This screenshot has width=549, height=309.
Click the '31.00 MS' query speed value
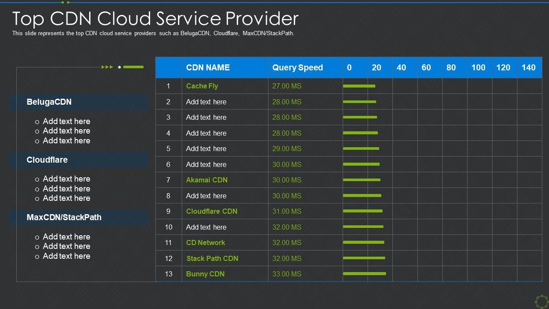coord(287,211)
